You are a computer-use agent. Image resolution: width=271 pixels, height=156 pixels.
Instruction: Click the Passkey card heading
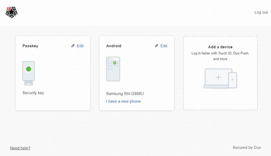(x=30, y=46)
